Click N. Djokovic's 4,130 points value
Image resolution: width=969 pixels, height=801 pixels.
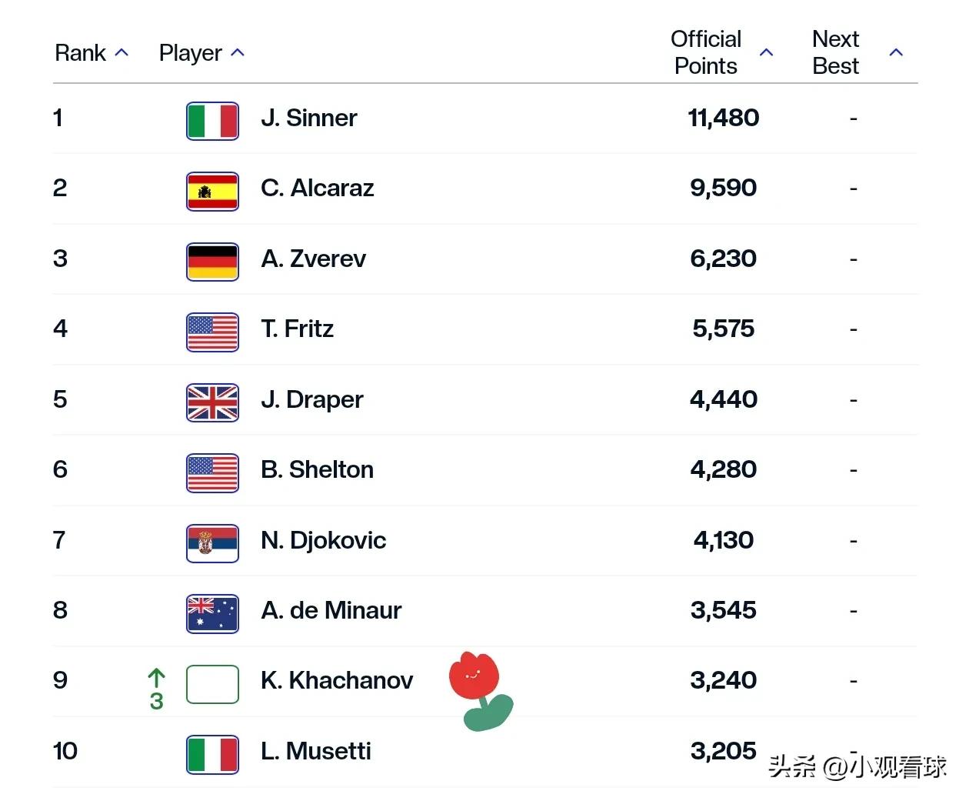tap(724, 540)
